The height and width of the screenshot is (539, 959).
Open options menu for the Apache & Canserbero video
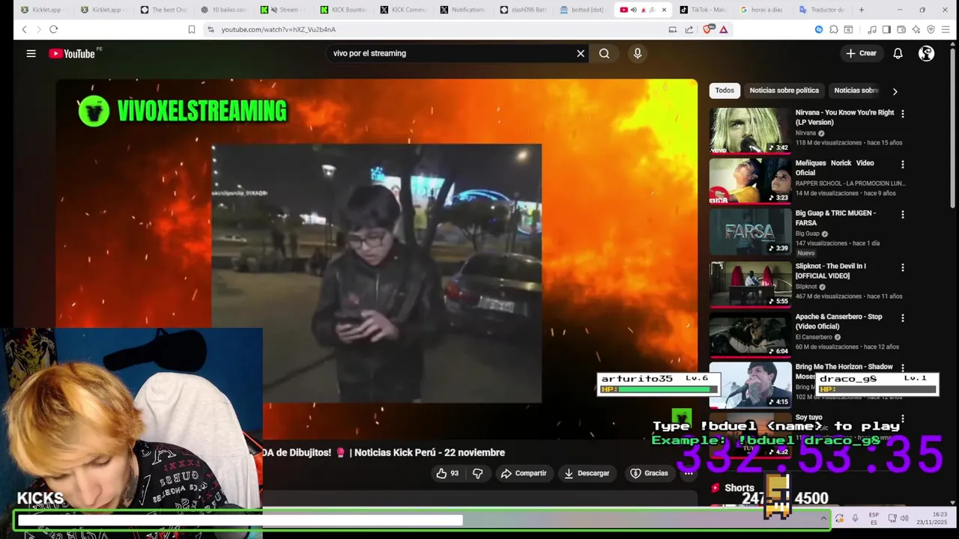point(902,318)
